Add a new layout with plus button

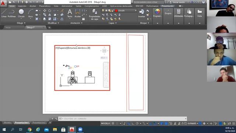(50, 123)
